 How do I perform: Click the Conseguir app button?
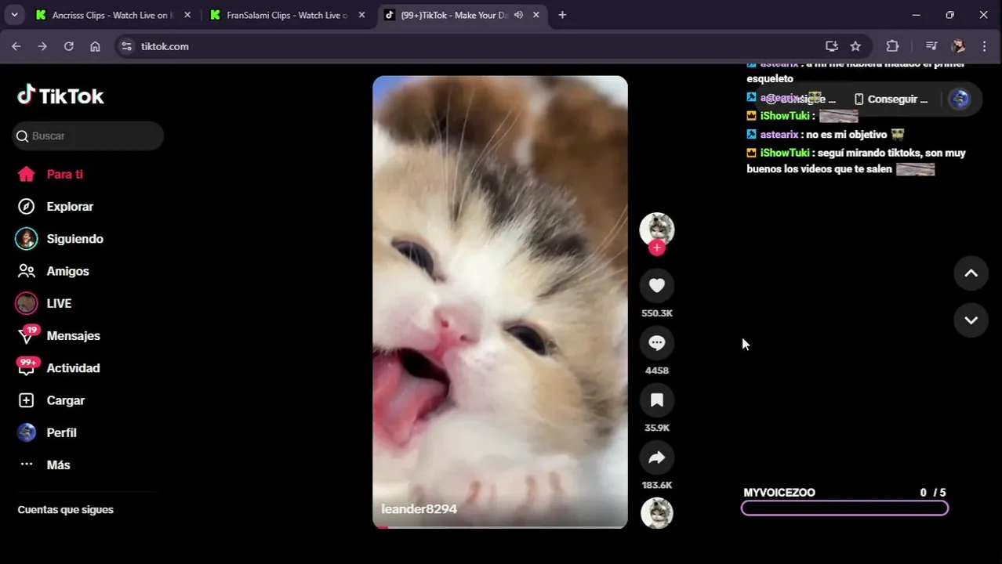pos(891,99)
